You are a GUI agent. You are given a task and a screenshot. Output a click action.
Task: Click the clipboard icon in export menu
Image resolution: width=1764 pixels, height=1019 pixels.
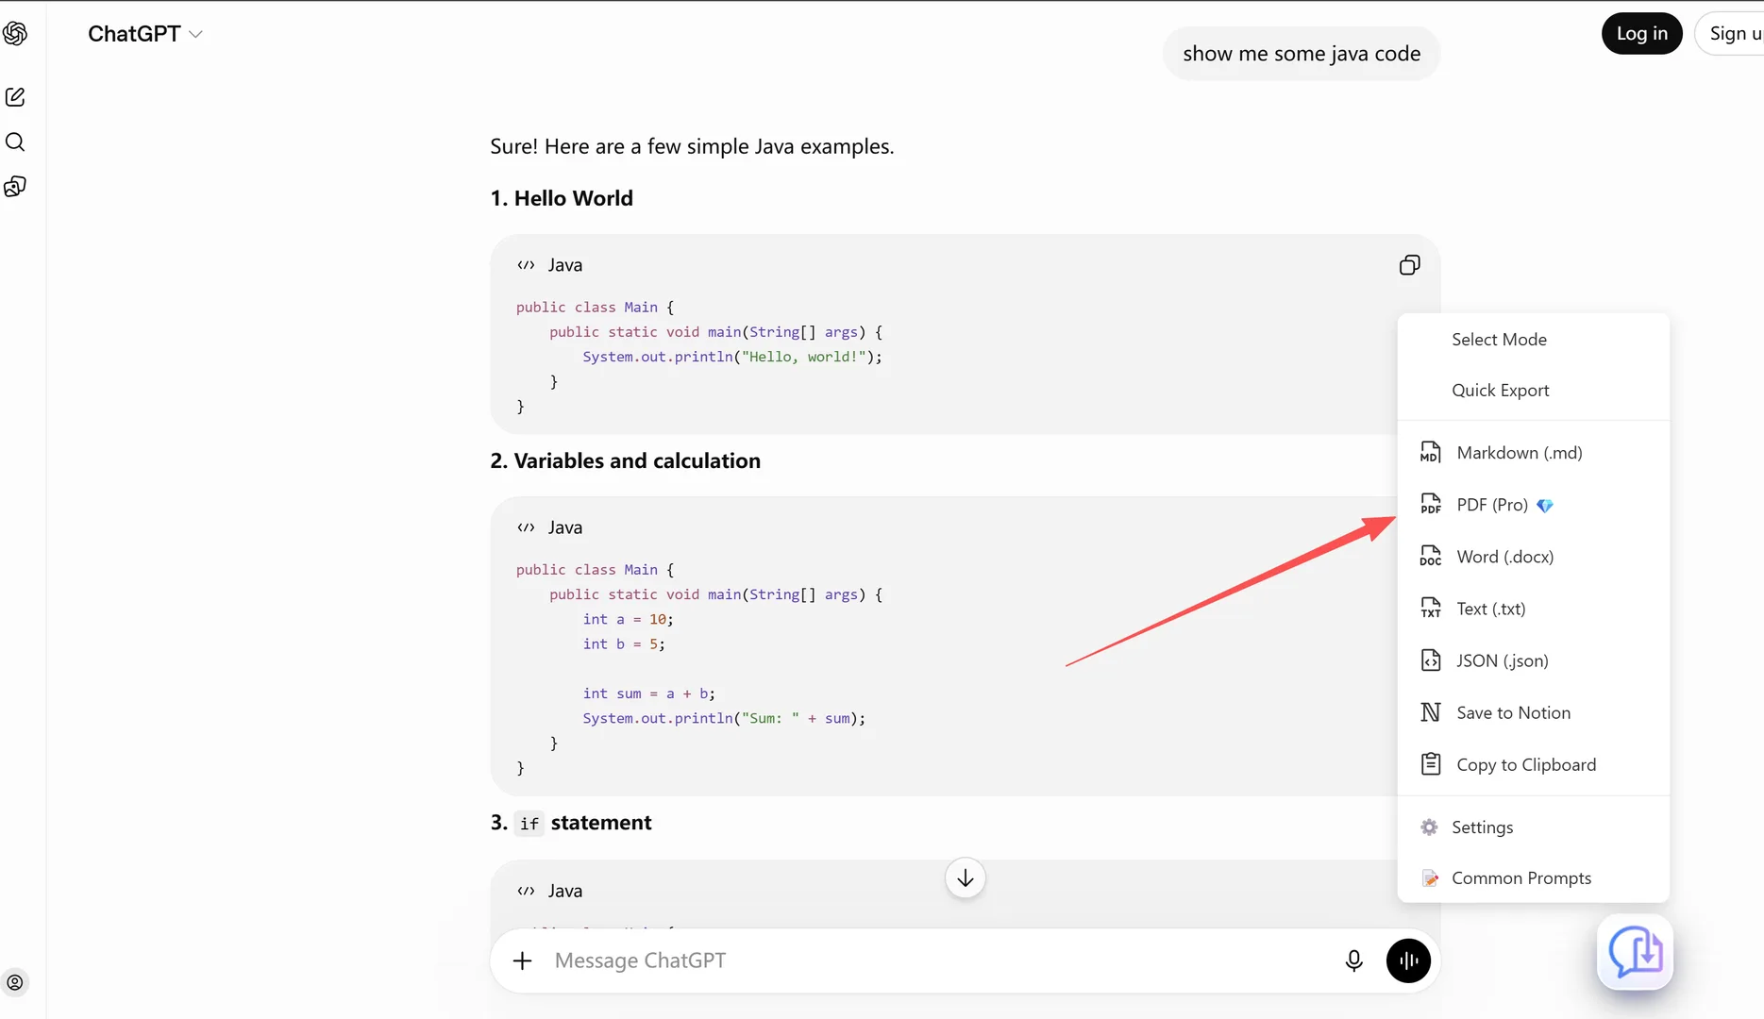[x=1430, y=764]
